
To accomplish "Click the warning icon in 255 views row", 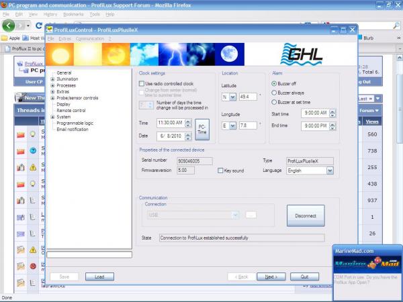I will pyautogui.click(x=33, y=167).
